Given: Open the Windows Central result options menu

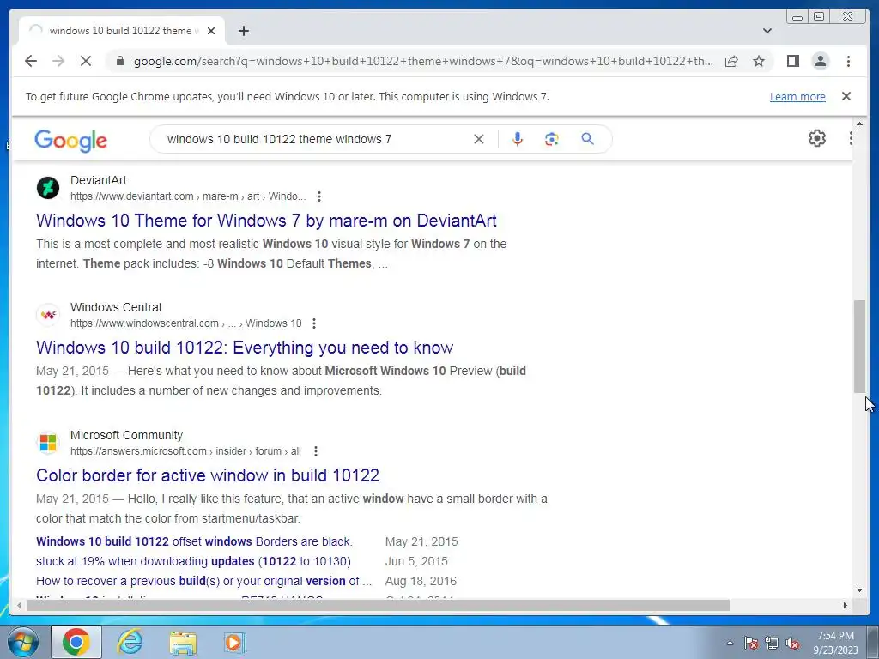Looking at the screenshot, I should click(x=314, y=323).
